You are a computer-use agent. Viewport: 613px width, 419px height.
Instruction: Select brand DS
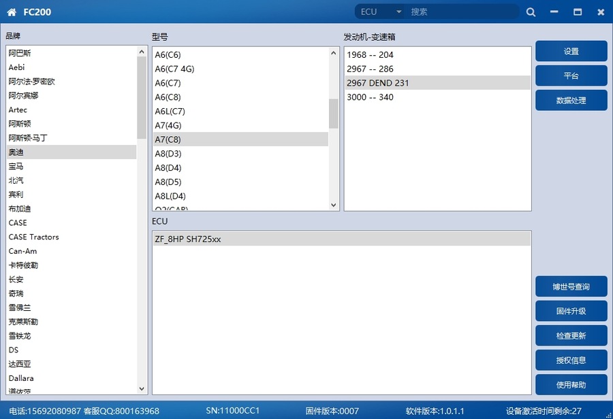[72, 350]
